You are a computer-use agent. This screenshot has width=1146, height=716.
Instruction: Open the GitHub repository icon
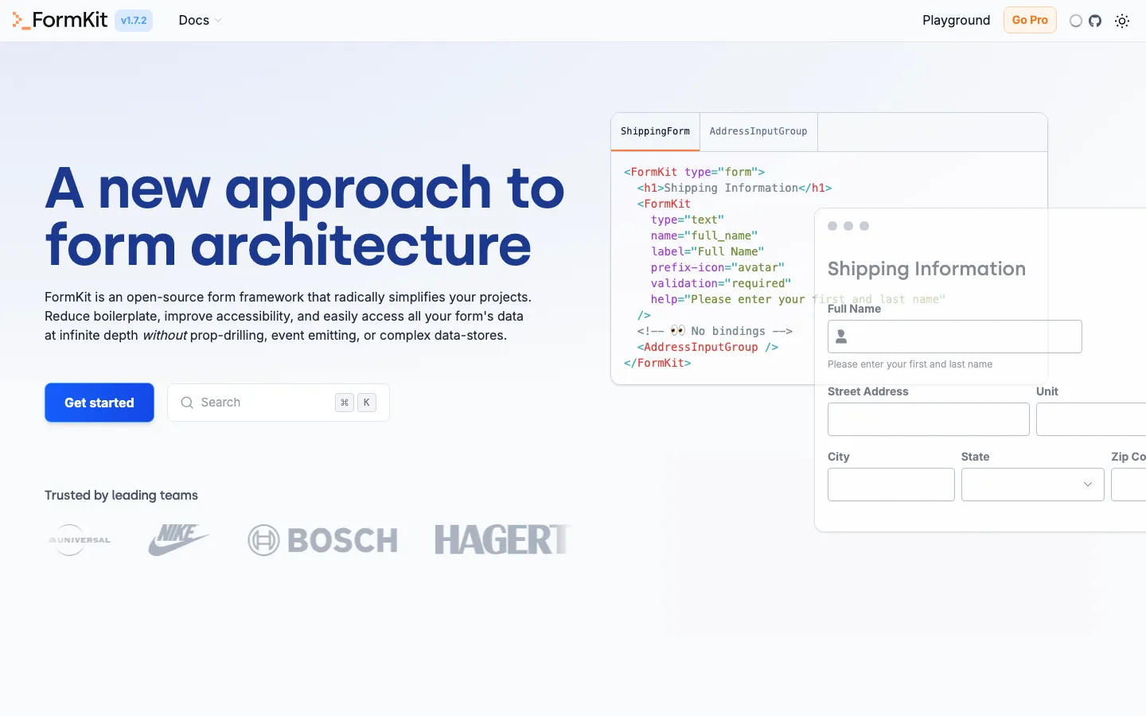click(1095, 21)
